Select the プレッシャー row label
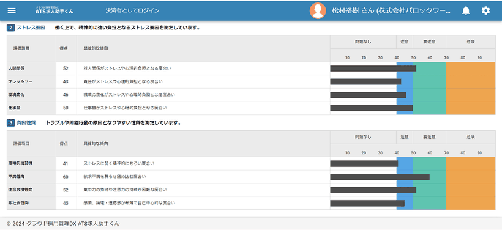Image resolution: width=502 pixels, height=230 pixels. pos(20,81)
